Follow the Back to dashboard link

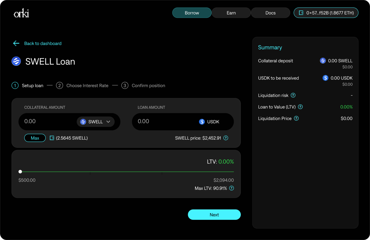point(43,43)
